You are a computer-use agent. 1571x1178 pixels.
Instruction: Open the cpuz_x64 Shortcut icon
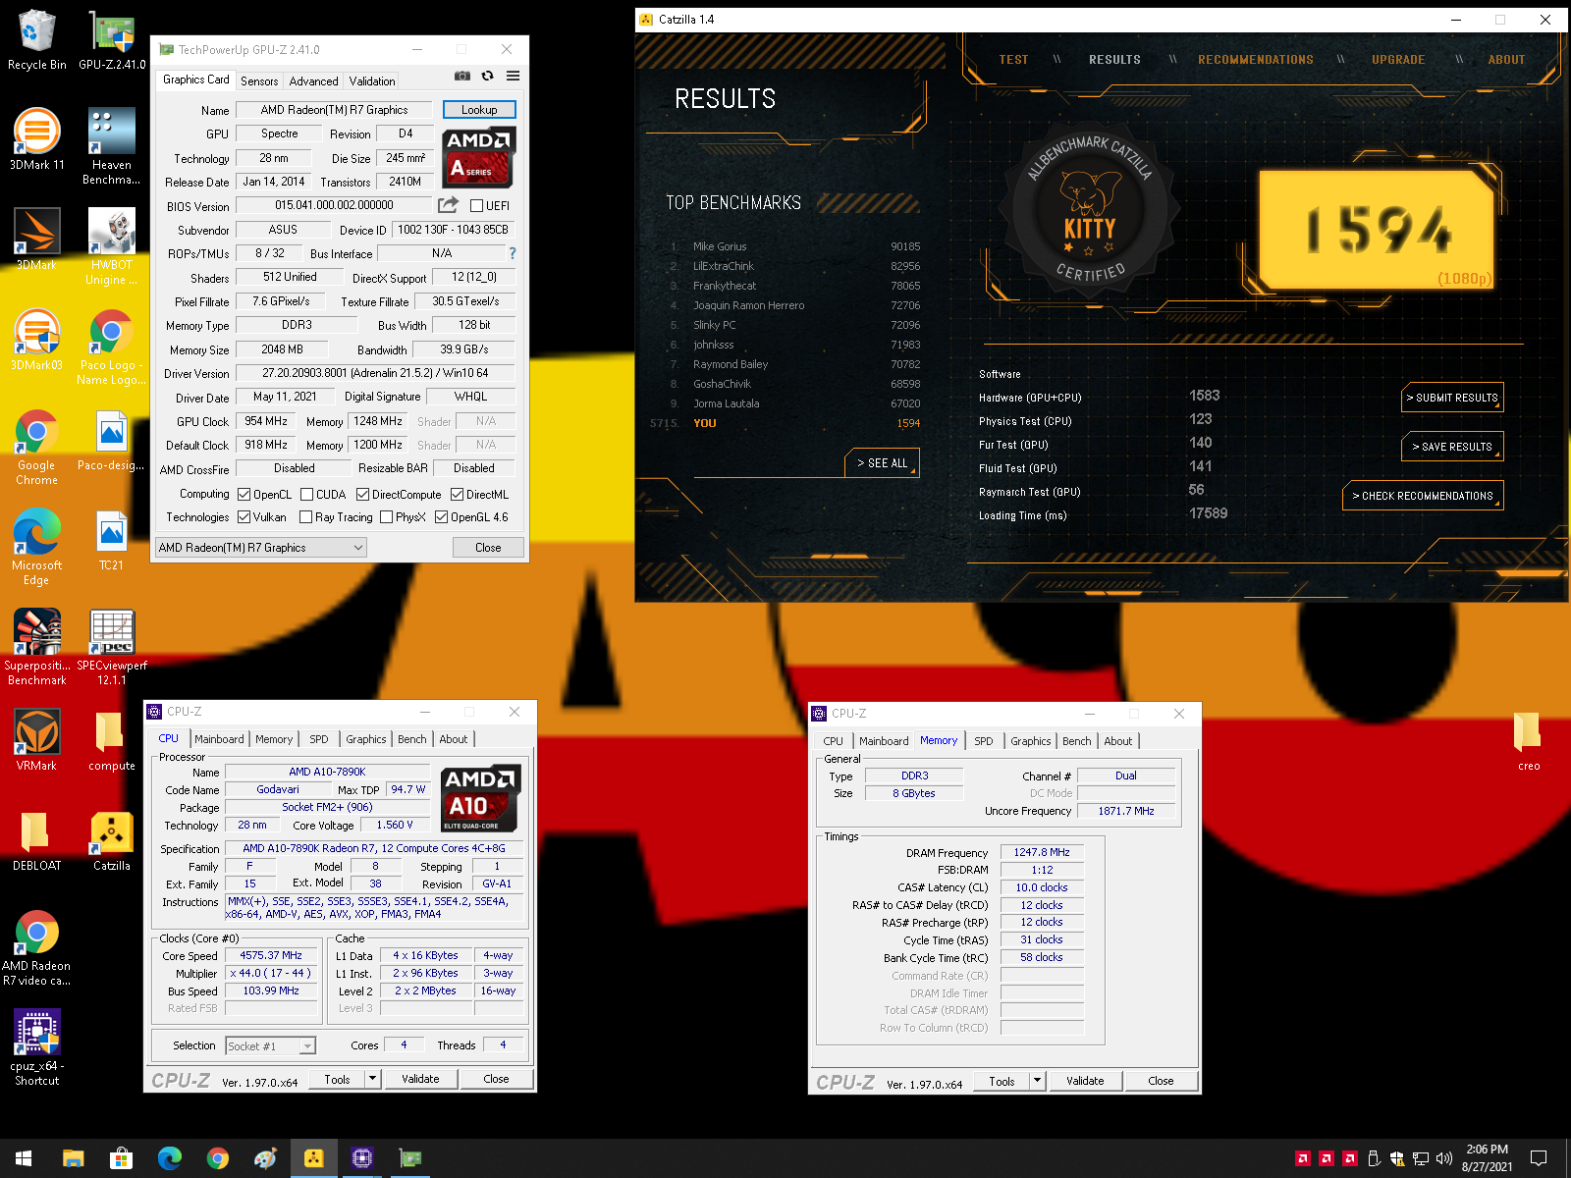click(x=37, y=1047)
